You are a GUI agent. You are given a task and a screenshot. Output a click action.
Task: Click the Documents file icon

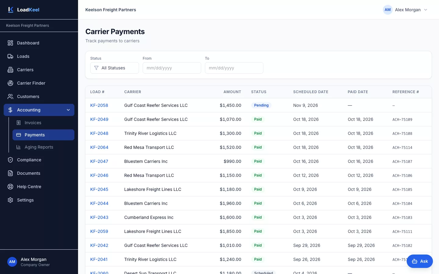pos(10,173)
